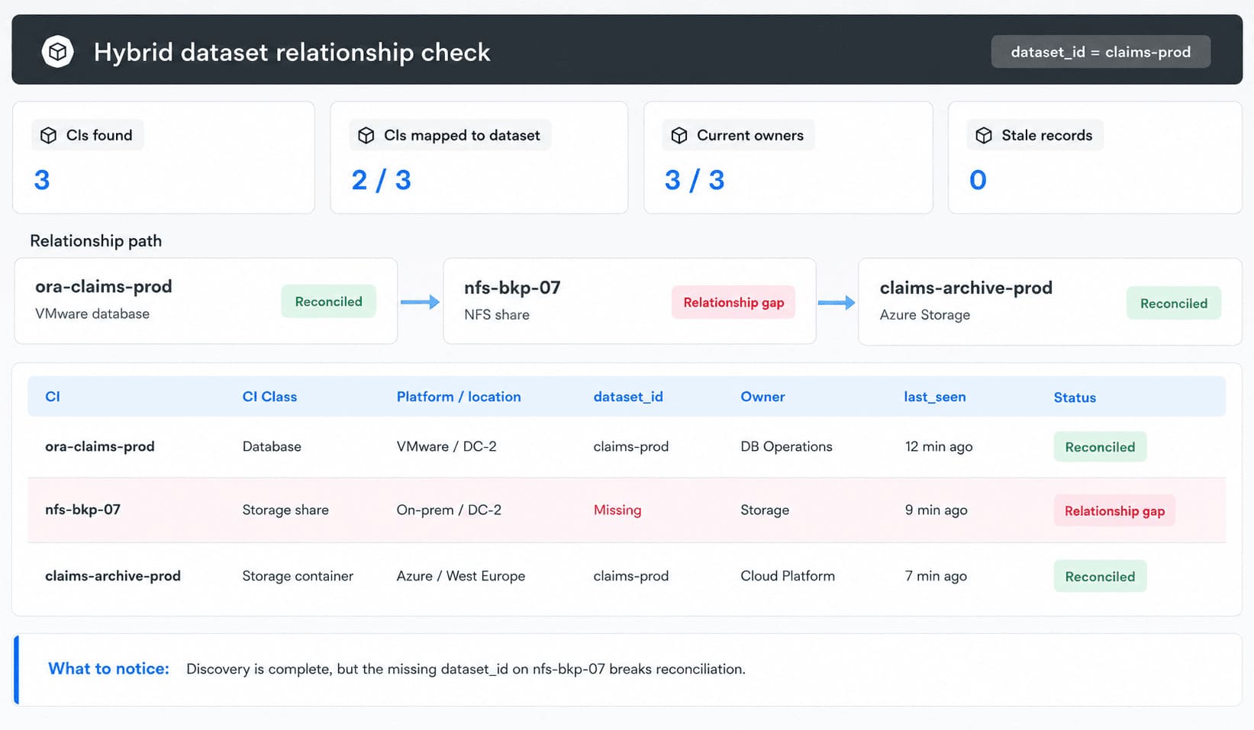
Task: Sort by Platform / location column header
Action: [459, 397]
